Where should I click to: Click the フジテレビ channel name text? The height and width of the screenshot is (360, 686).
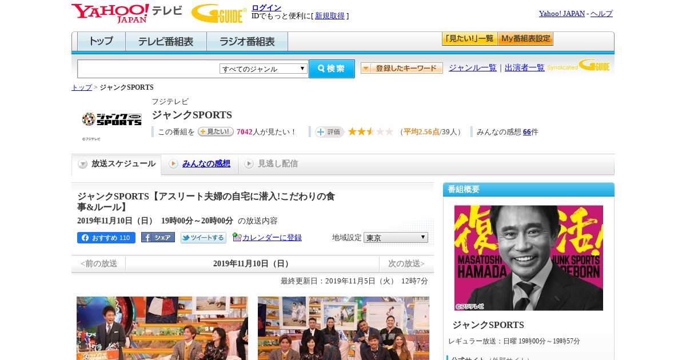170,102
